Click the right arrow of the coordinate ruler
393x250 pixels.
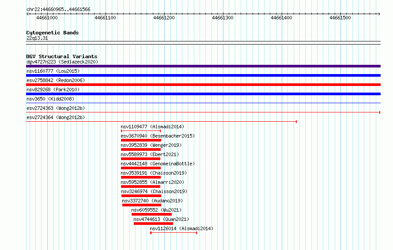pos(379,14)
